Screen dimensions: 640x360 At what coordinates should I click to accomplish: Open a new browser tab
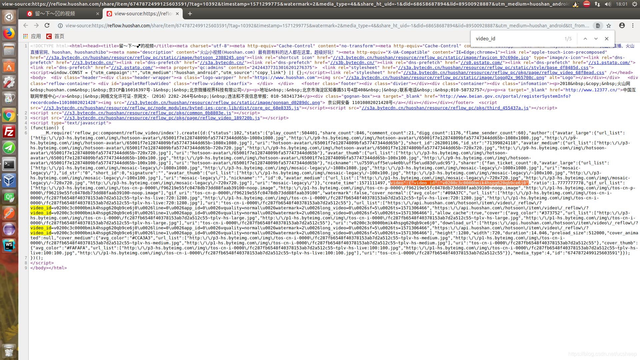pyautogui.click(x=190, y=14)
